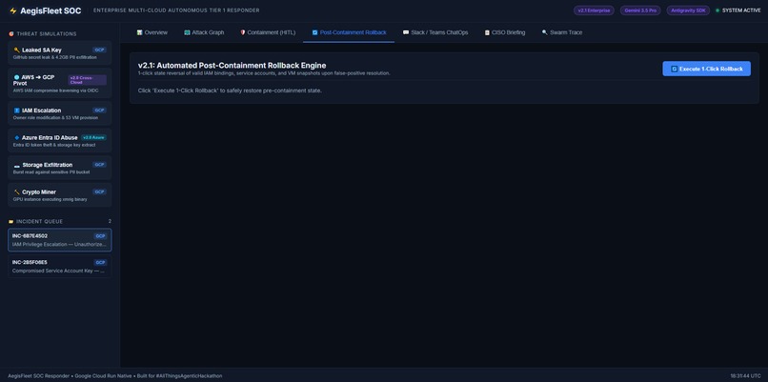Switch to the Swarm Trace tab
The width and height of the screenshot is (768, 382).
tap(562, 32)
